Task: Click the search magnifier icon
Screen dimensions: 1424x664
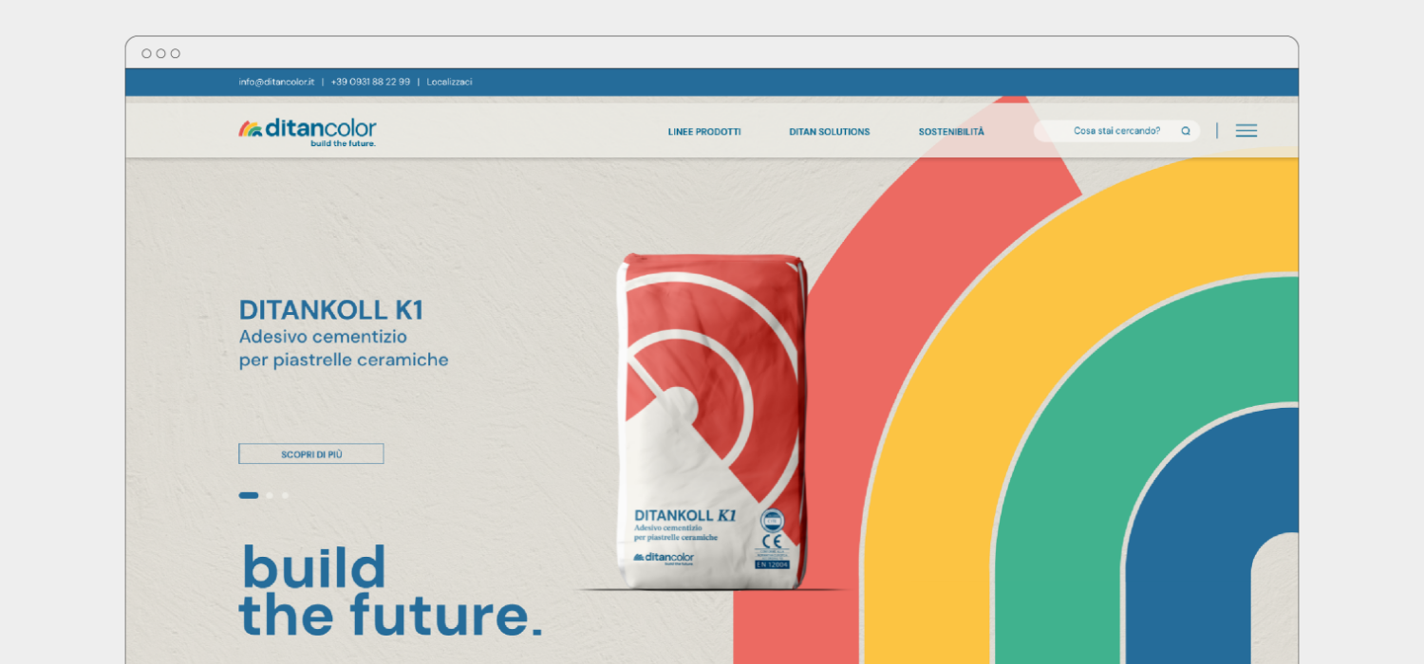Action: pyautogui.click(x=1186, y=131)
